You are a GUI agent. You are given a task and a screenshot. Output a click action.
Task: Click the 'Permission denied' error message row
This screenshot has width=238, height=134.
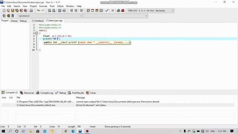click(x=118, y=102)
